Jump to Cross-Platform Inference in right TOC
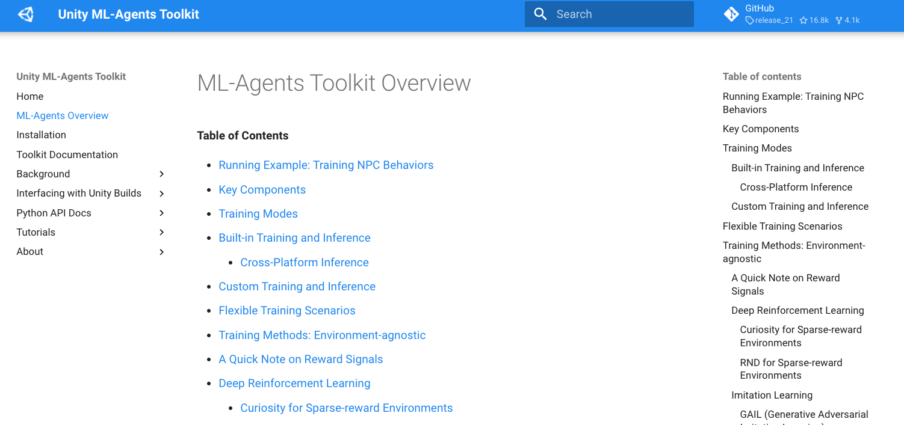Viewport: 904px width, 425px height. pos(796,187)
